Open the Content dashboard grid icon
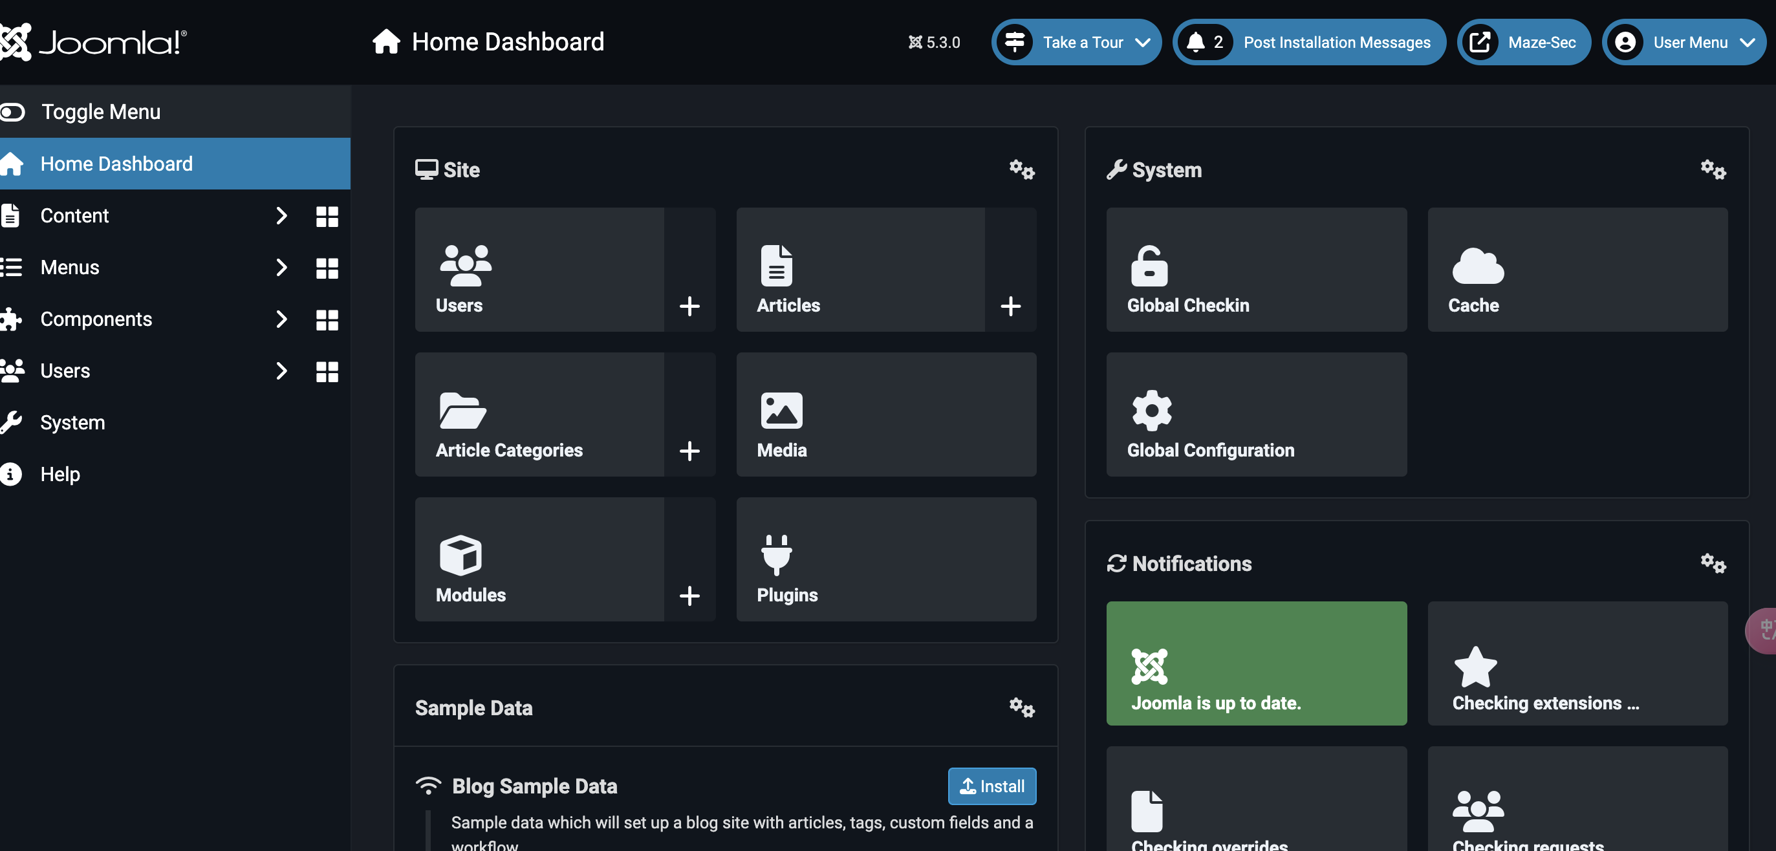This screenshot has width=1776, height=851. click(327, 217)
